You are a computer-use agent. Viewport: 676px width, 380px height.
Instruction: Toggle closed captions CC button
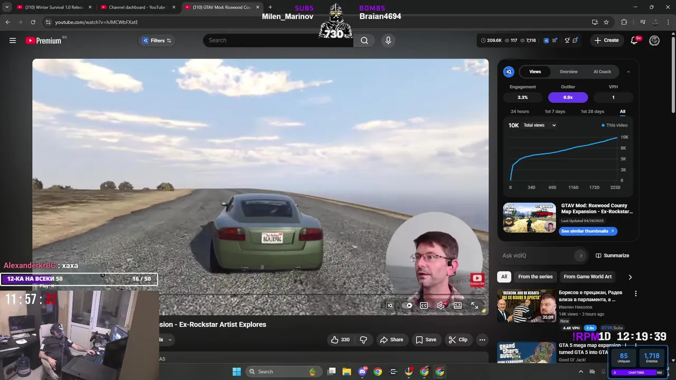(424, 305)
